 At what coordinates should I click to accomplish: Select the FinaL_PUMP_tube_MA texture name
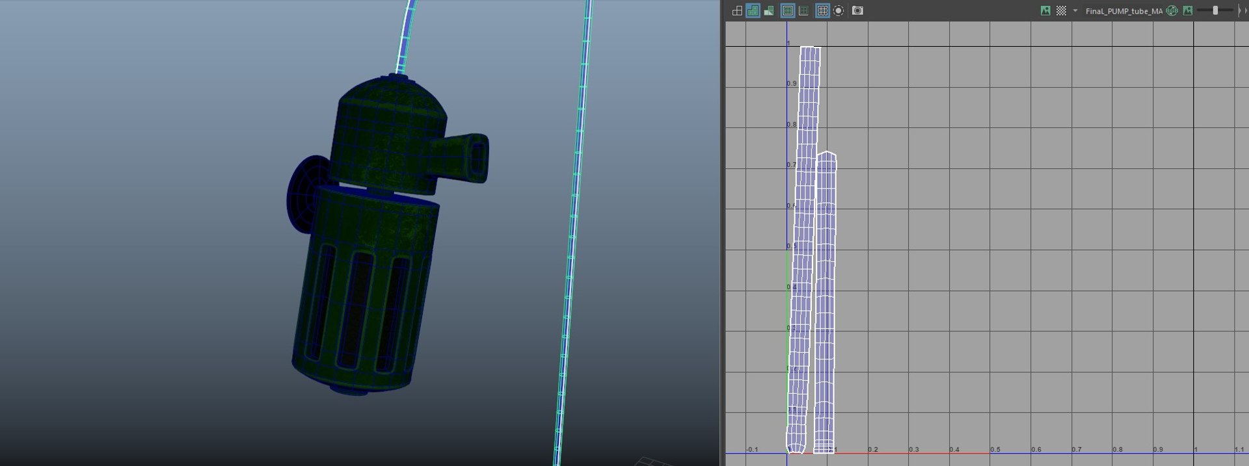[1123, 11]
